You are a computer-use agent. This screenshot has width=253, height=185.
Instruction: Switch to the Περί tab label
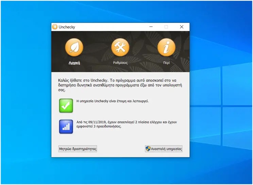166,63
